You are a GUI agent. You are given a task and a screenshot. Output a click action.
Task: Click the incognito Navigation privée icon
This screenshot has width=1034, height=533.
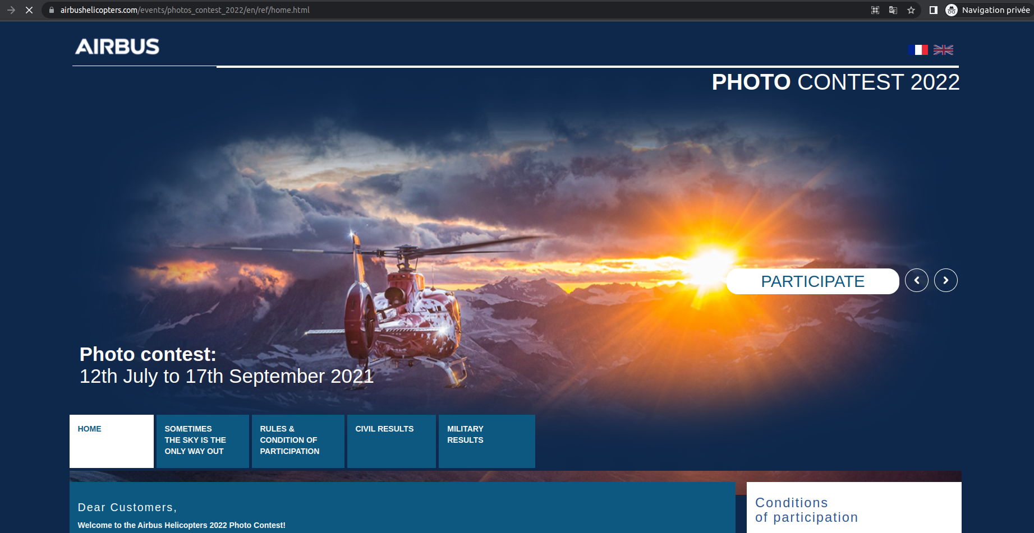pyautogui.click(x=952, y=10)
